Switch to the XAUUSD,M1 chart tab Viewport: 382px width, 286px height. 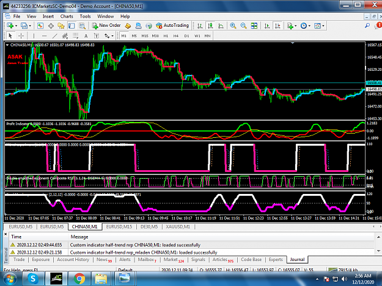(x=178, y=227)
